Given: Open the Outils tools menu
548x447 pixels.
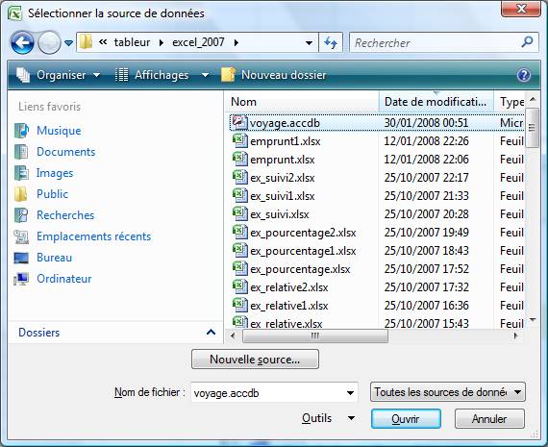Looking at the screenshot, I should point(328,418).
